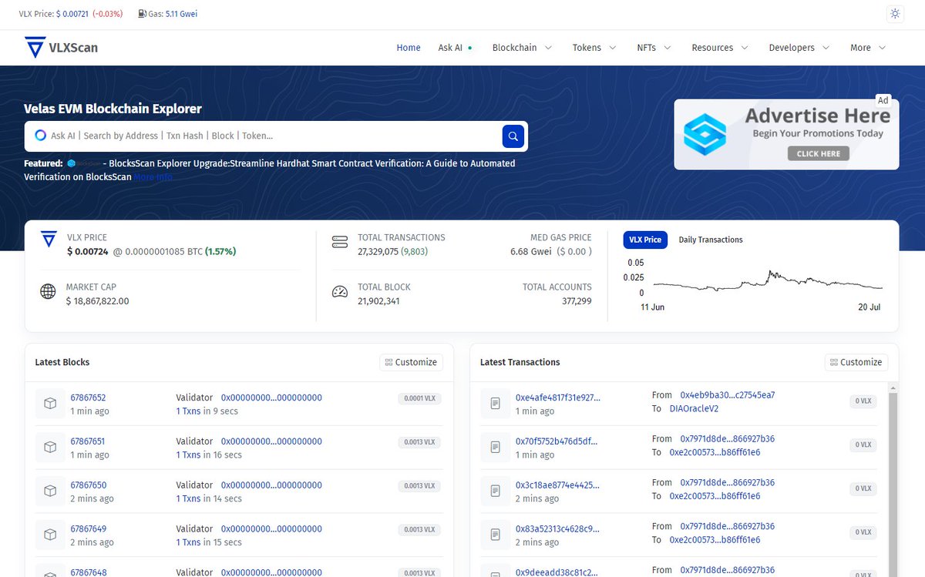Open the Blockchain menu dropdown
This screenshot has width=925, height=577.
pos(522,48)
